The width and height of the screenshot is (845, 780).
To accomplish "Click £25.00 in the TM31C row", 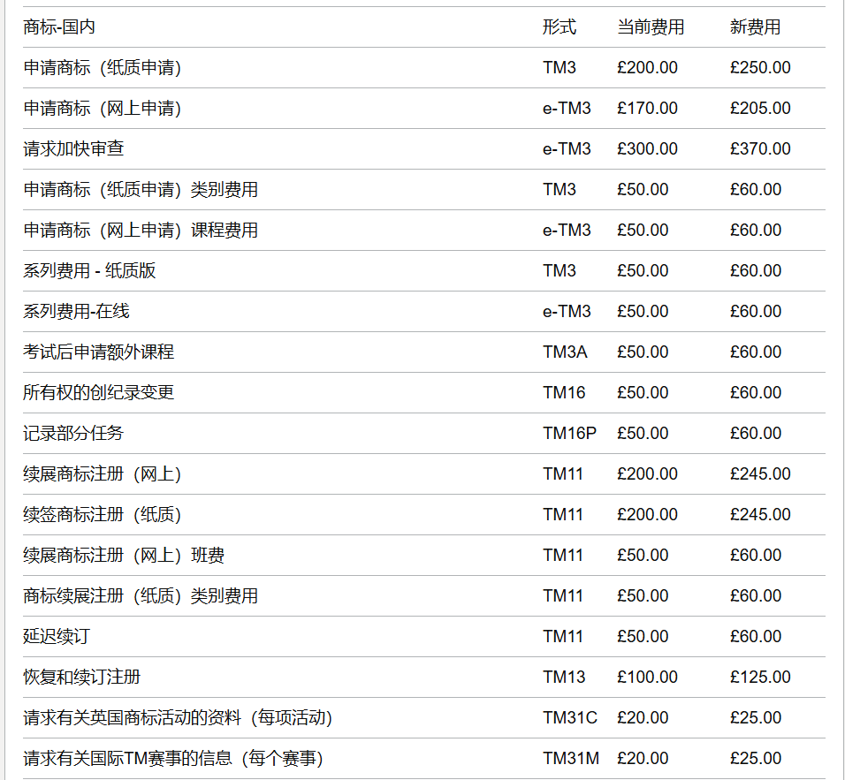I will click(x=756, y=718).
